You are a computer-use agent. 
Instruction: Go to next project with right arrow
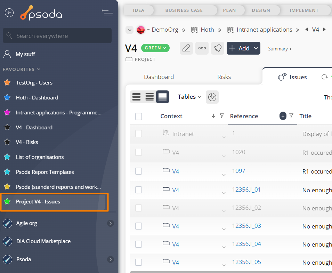[324, 30]
